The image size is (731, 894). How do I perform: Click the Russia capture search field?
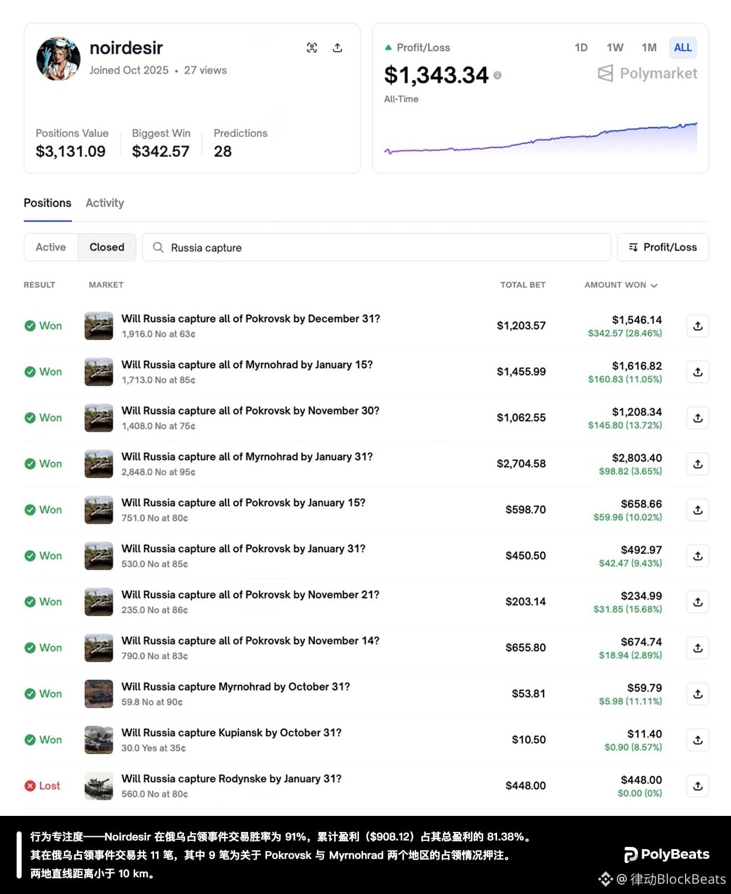pyautogui.click(x=377, y=247)
